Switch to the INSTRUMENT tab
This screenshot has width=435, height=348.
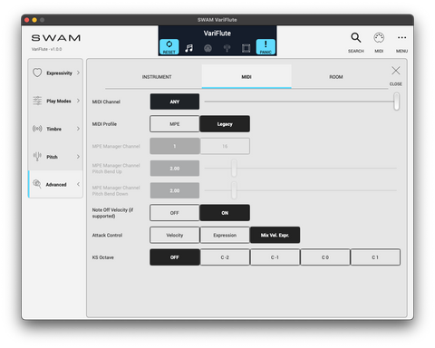157,77
